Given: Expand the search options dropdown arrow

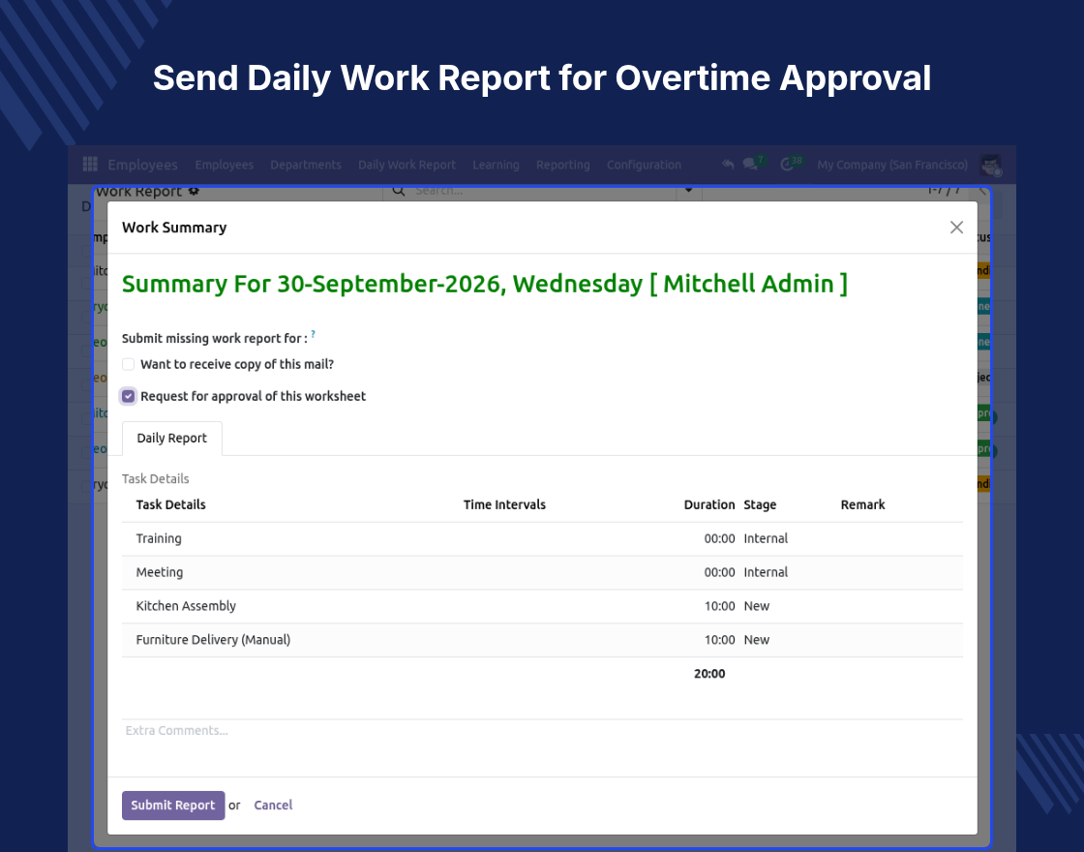Looking at the screenshot, I should (x=688, y=190).
